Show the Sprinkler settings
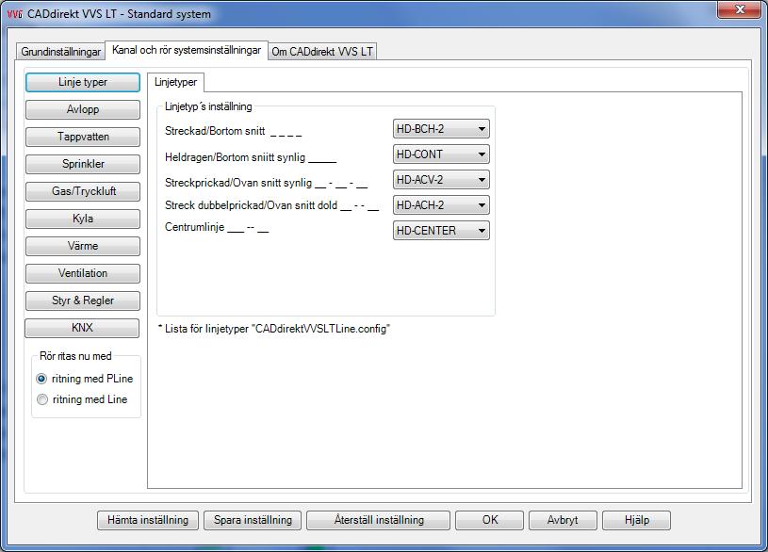Screen dimensions: 768x552 coord(83,164)
